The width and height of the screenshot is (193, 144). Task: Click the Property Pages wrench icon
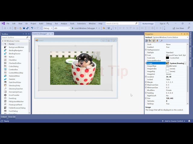(162, 41)
